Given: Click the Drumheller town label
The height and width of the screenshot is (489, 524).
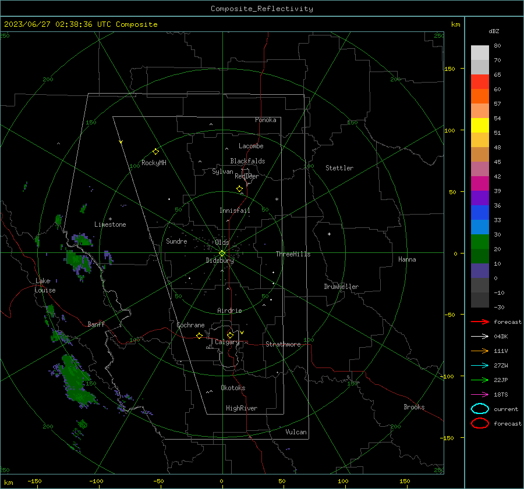Looking at the screenshot, I should click(341, 287).
